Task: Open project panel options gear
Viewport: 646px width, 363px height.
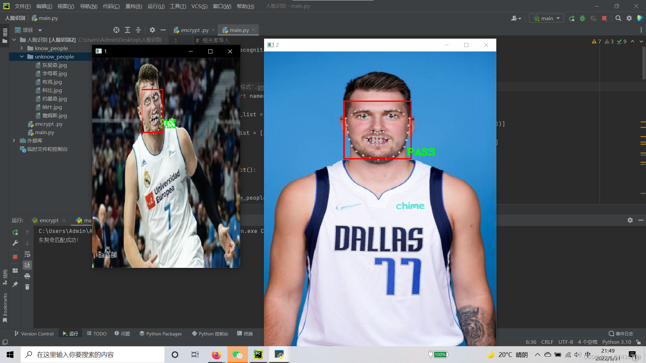Action: tap(152, 30)
